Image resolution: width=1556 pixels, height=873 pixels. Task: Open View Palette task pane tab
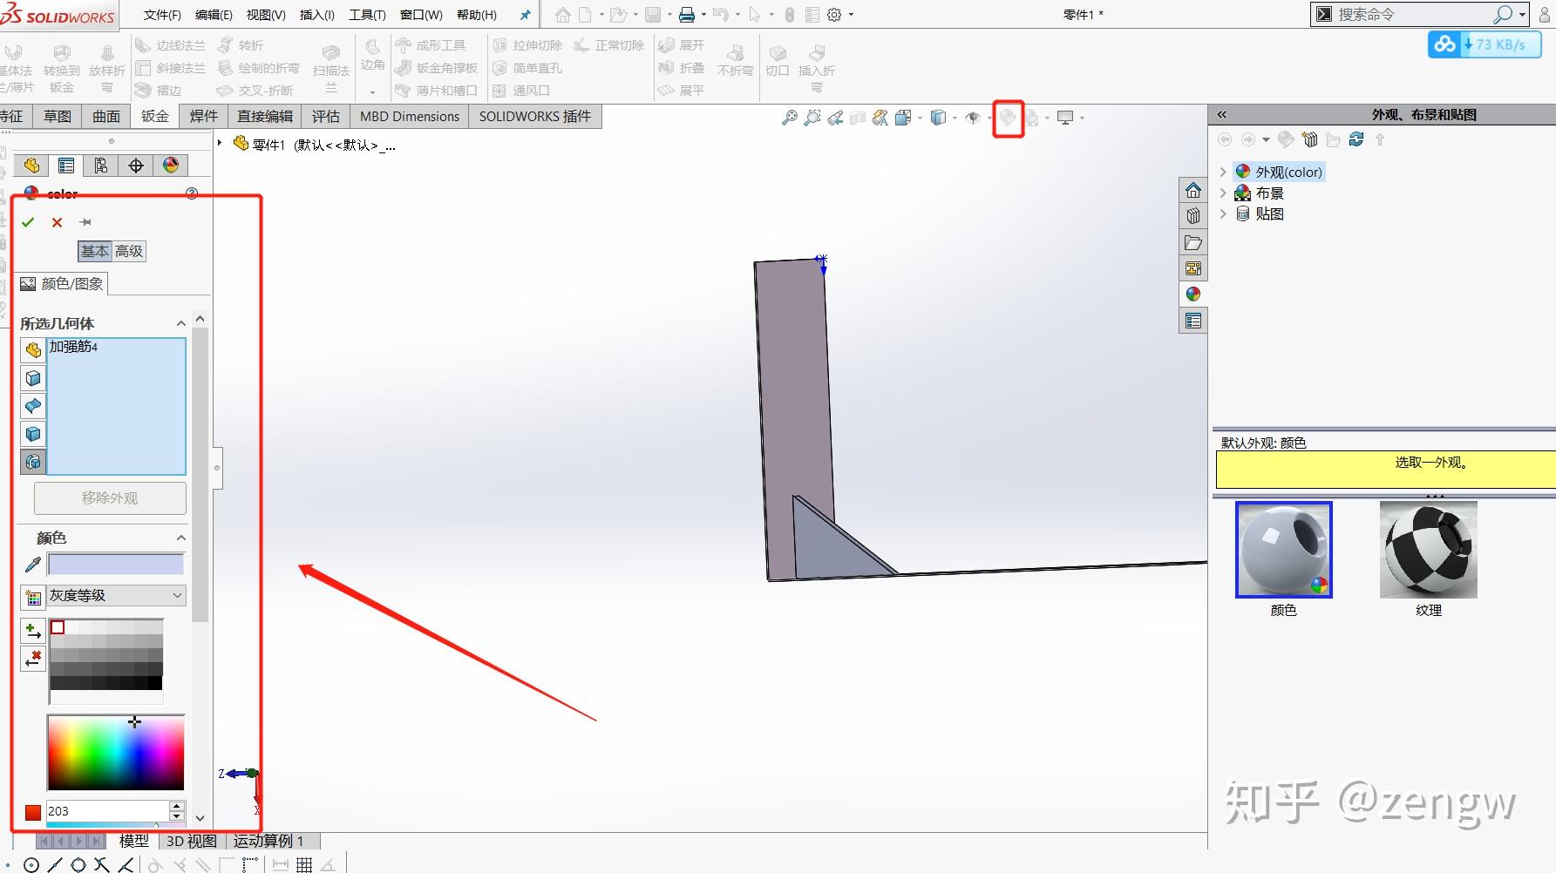pyautogui.click(x=1193, y=268)
